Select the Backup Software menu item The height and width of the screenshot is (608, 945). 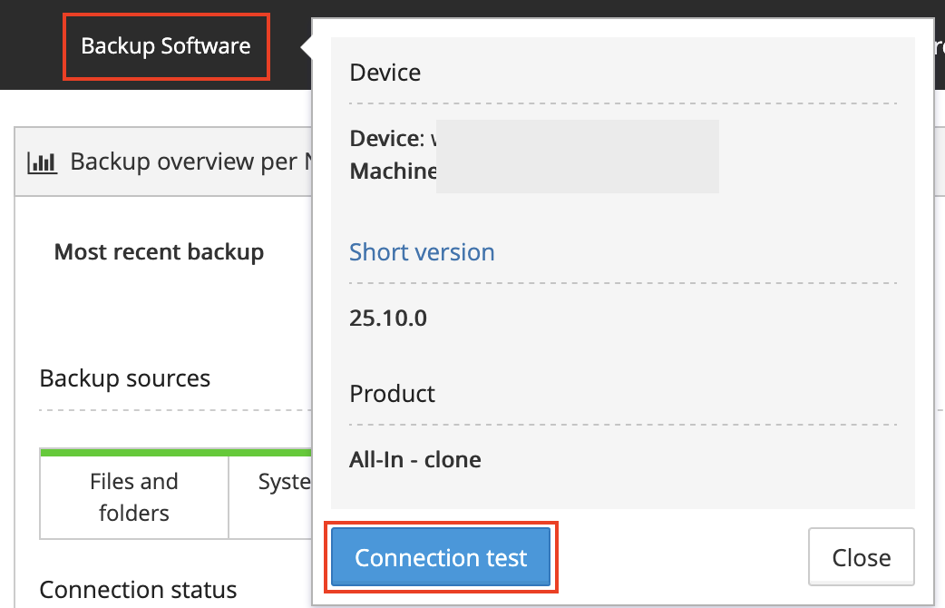pyautogui.click(x=166, y=45)
